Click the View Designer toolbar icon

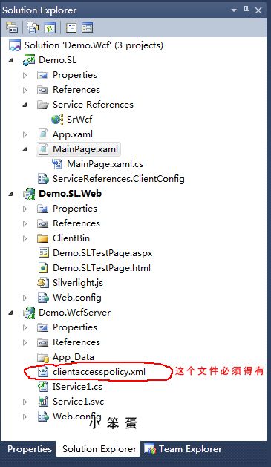(x=88, y=27)
